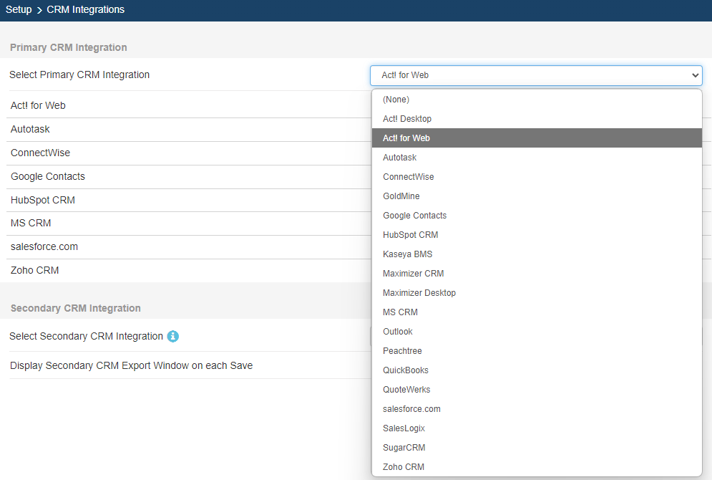Open the ConnectWise settings row
The image size is (712, 480).
[x=189, y=153]
